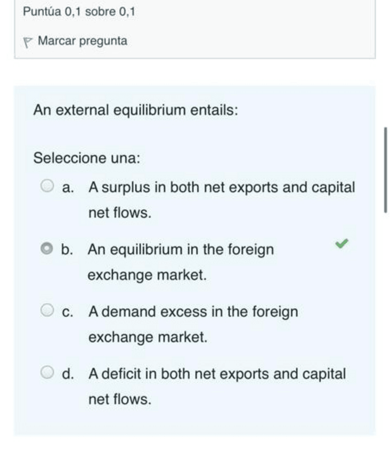Select the radio button for option b
The width and height of the screenshot is (390, 452).
47,248
